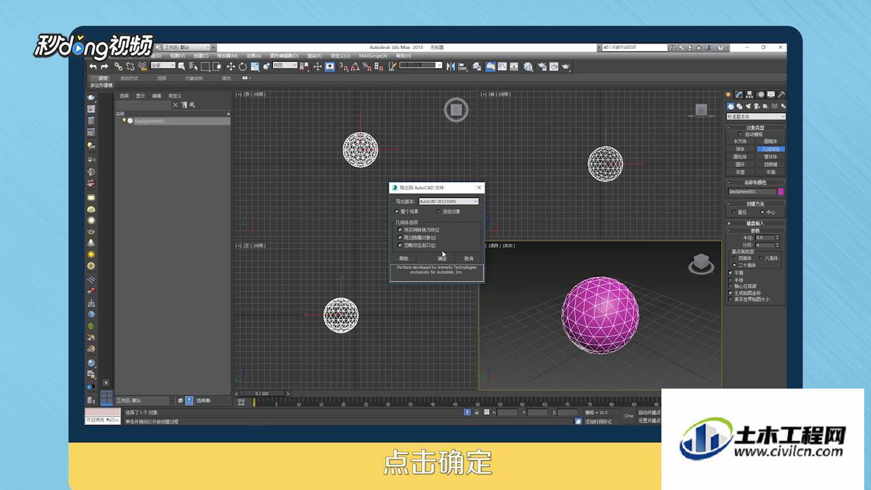Open the 工作区 默认 workspace dropdown
Viewport: 871px width, 490px height.
[186, 47]
